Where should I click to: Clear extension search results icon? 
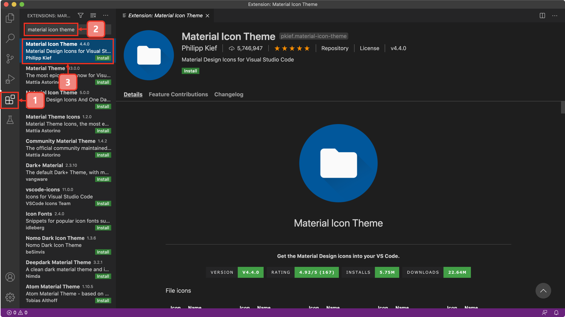(93, 15)
